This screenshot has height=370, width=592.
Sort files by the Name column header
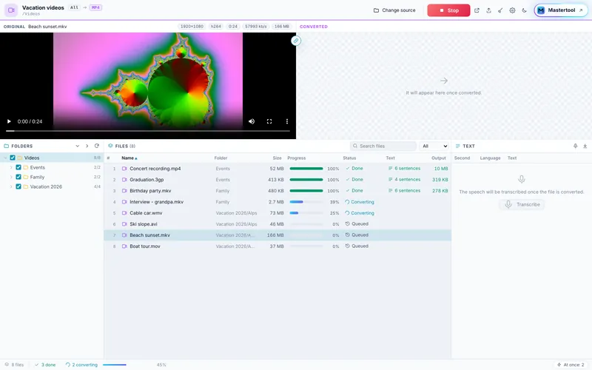point(129,158)
